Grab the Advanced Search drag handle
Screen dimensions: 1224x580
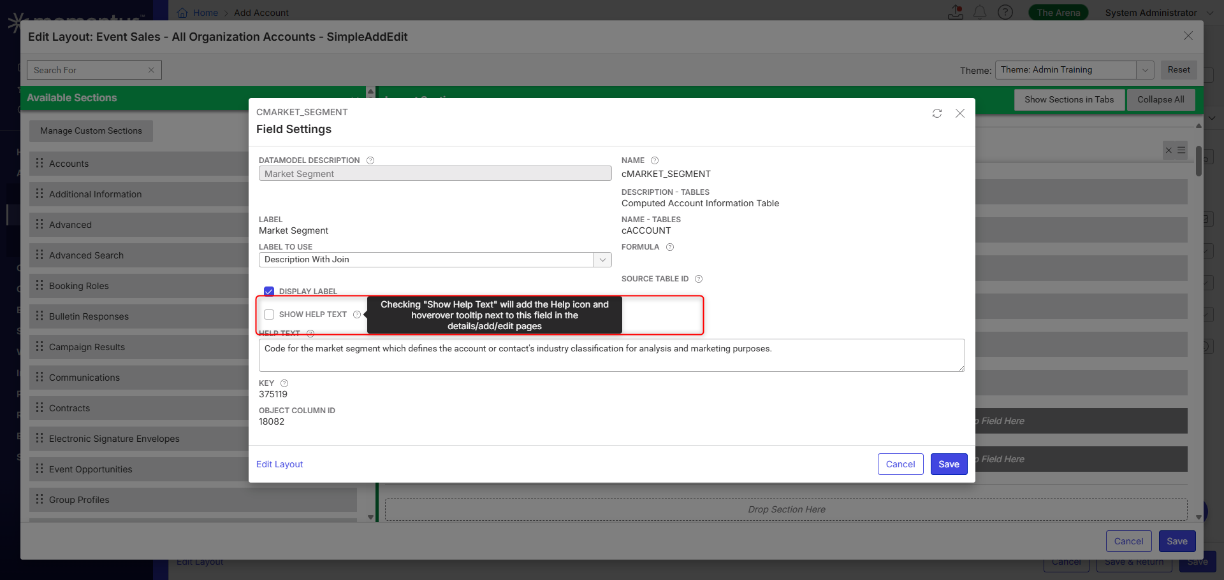(x=40, y=255)
